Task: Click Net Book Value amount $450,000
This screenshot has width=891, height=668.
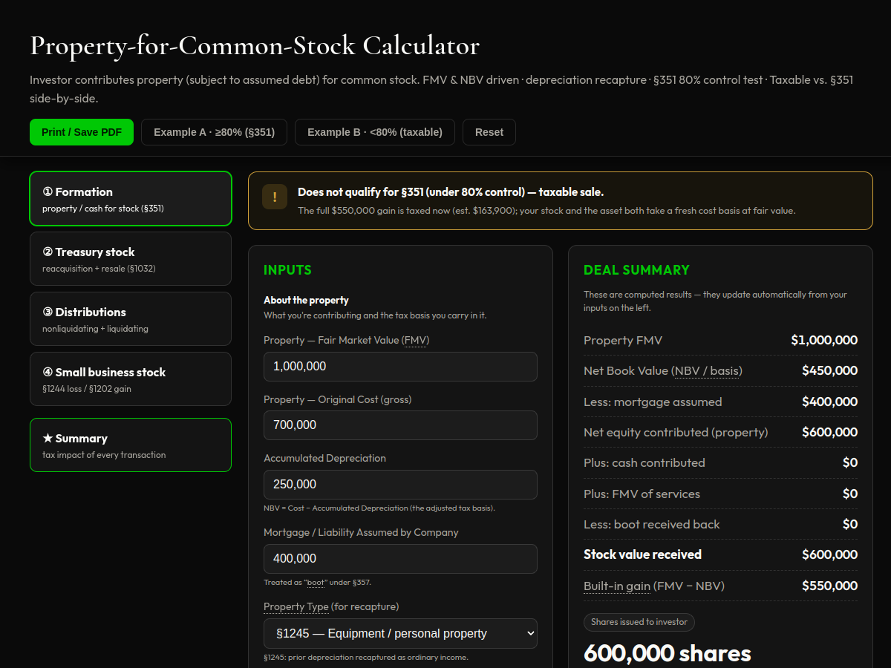Action: coord(830,371)
